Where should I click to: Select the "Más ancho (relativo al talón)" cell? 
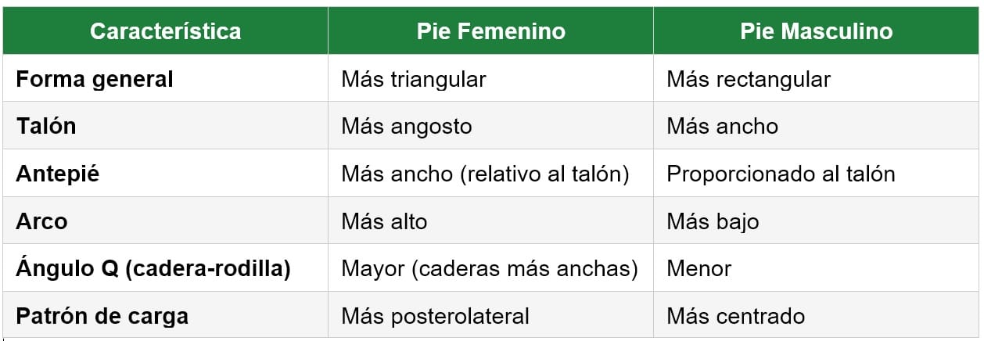[485, 174]
